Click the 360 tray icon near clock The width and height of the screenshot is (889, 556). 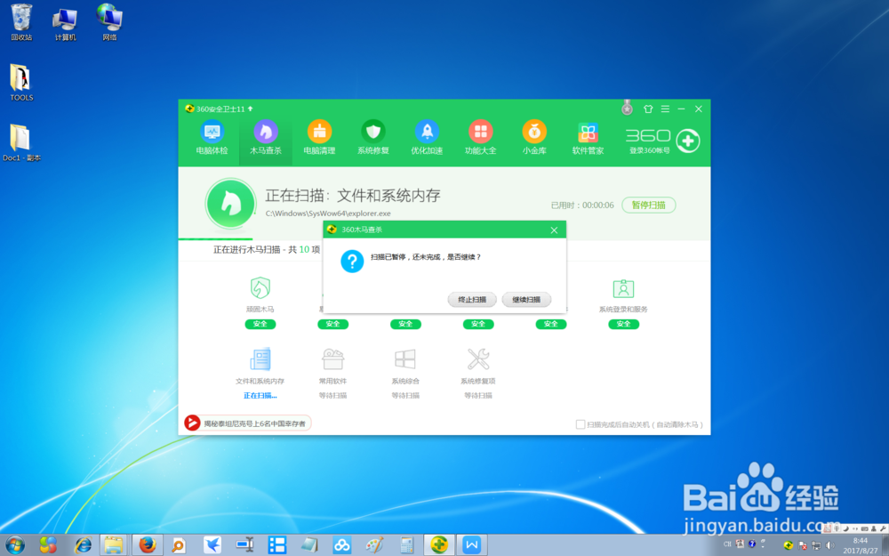[x=788, y=545]
